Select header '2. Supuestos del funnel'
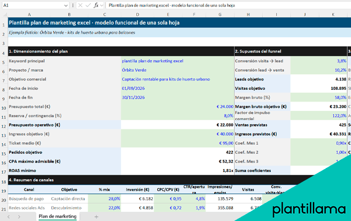Viewport: 351px width, 221px height. click(x=291, y=51)
